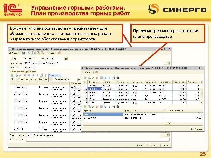The image size is (211, 158).
Task: Open the Заполнить dropdown above equipment list
Action: [55, 75]
